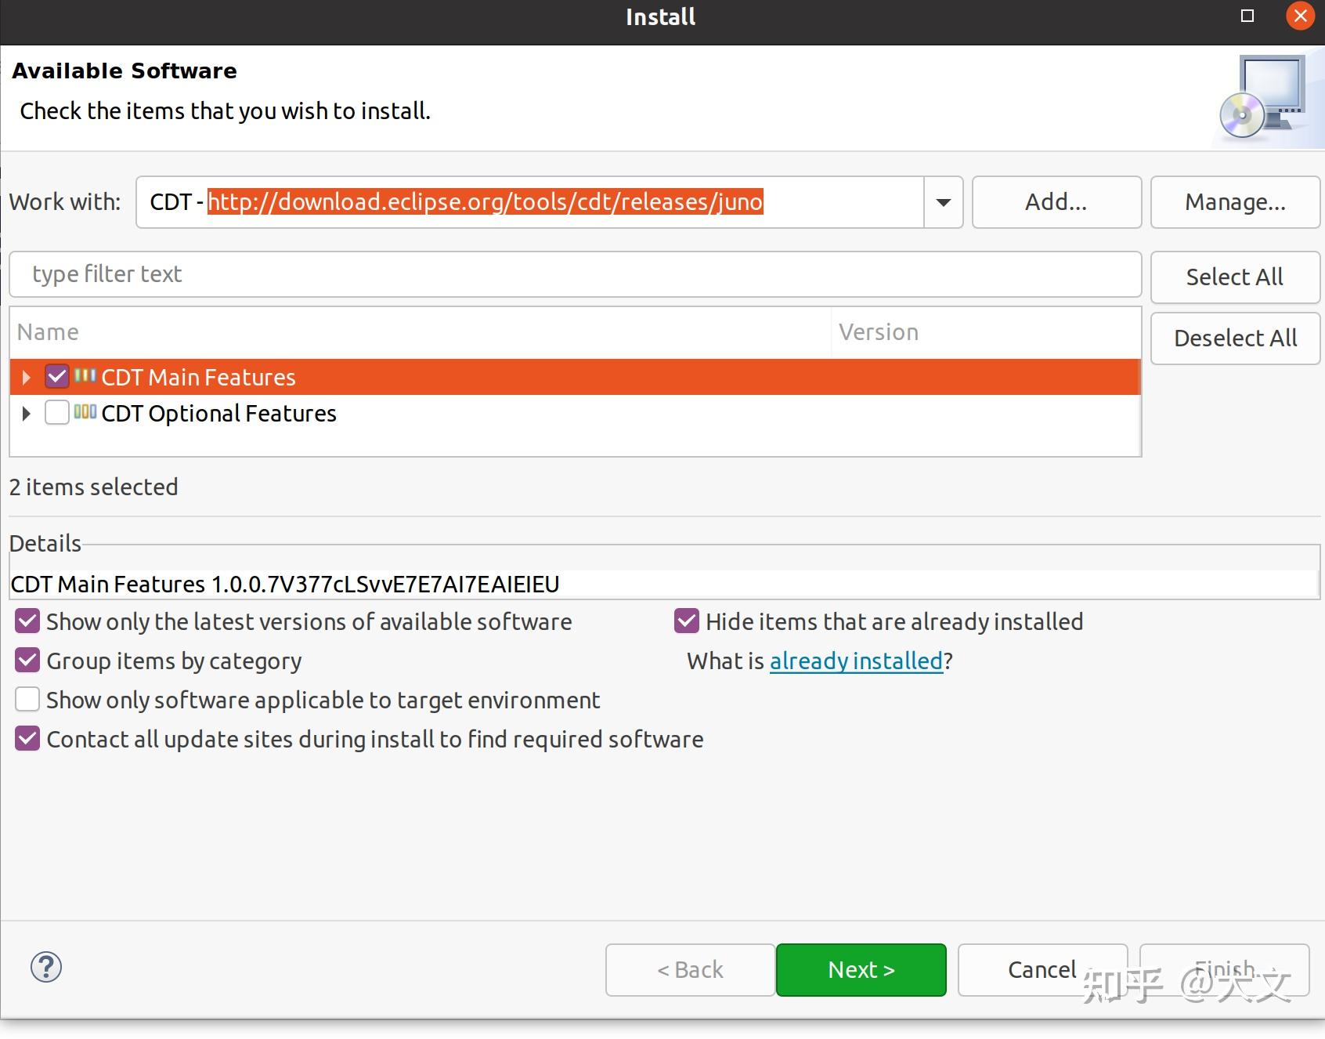The height and width of the screenshot is (1039, 1325).
Task: Click the Select All button
Action: pos(1235,277)
